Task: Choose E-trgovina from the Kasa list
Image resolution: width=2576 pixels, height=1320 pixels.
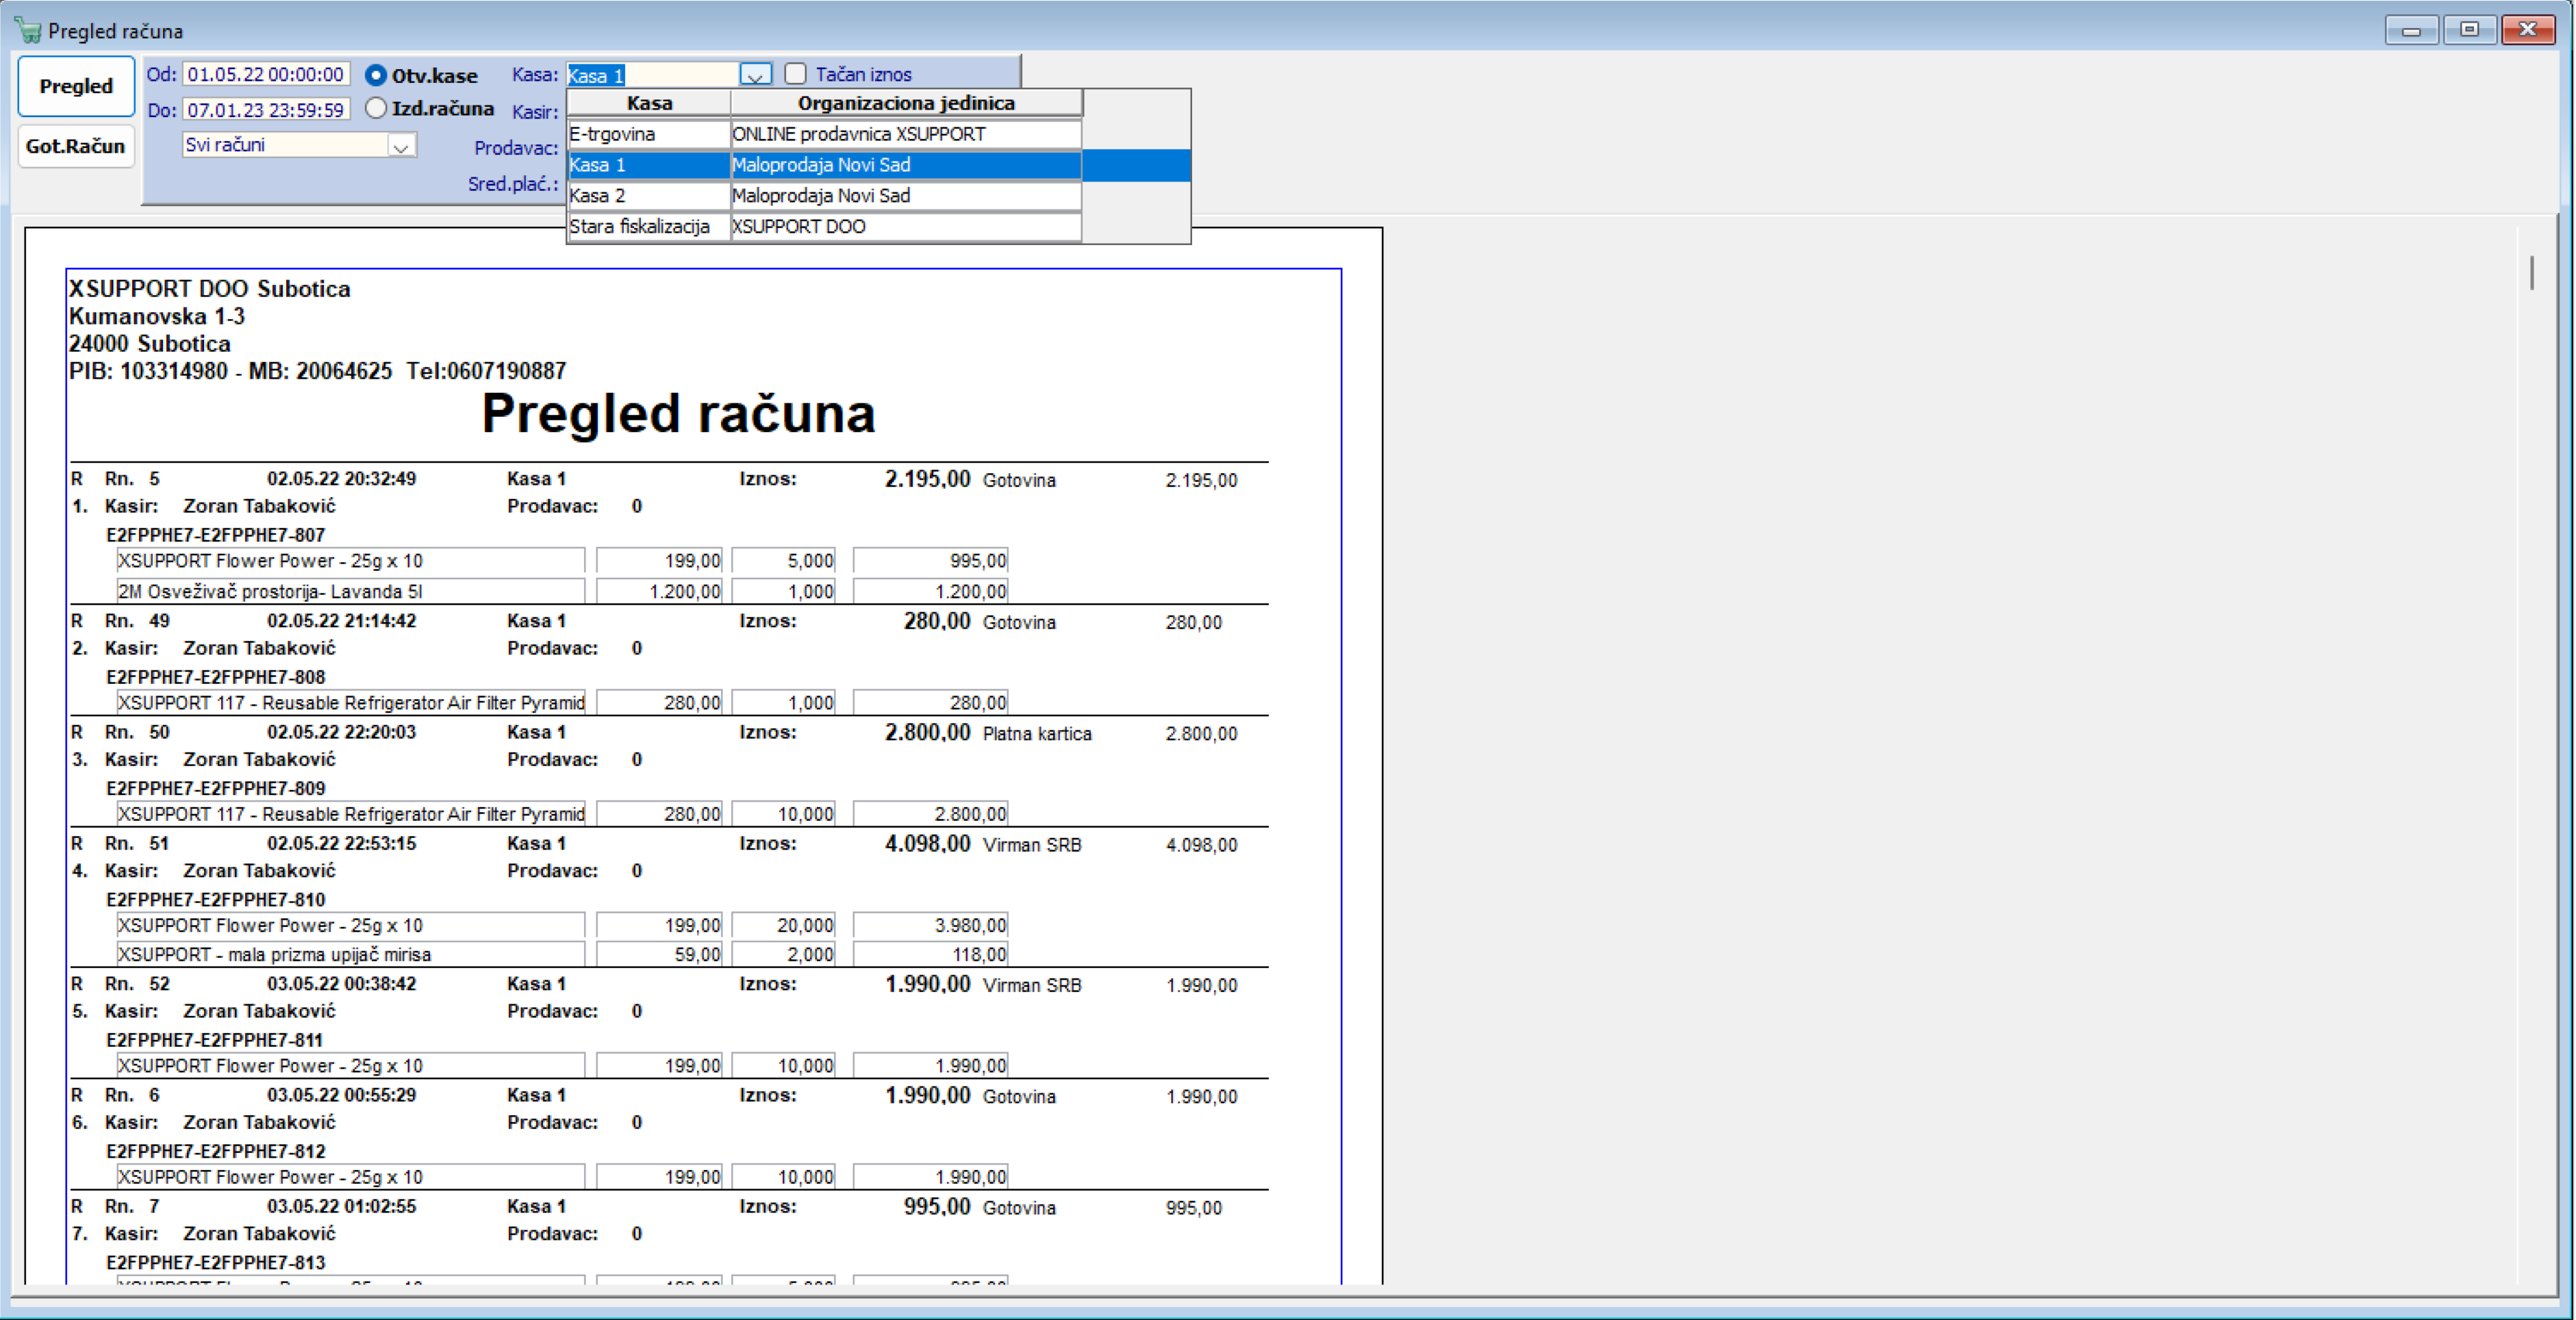Action: click(648, 134)
